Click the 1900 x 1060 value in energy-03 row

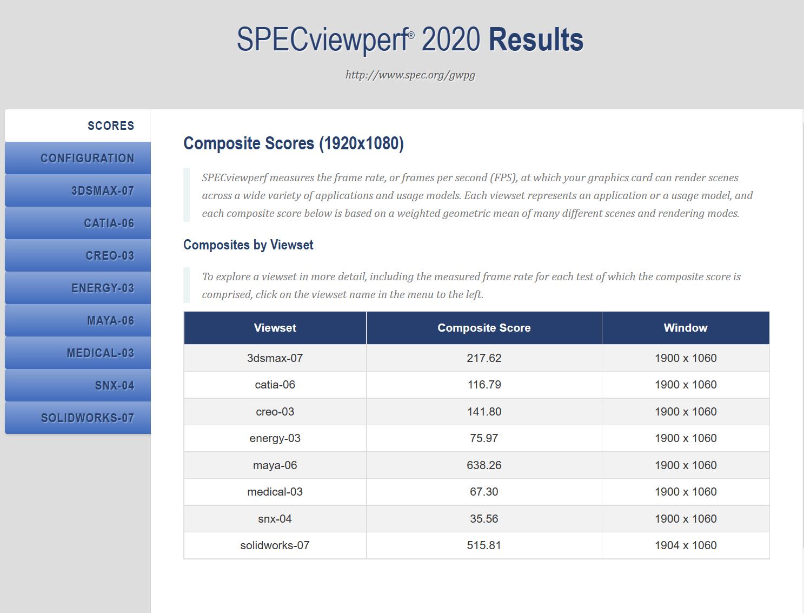(x=686, y=438)
